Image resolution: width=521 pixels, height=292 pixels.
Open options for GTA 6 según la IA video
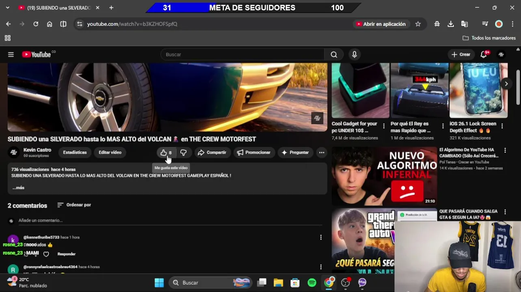coord(505,212)
